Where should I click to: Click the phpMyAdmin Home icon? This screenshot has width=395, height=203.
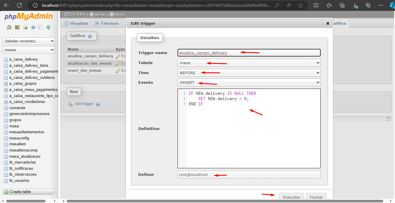click(x=9, y=27)
